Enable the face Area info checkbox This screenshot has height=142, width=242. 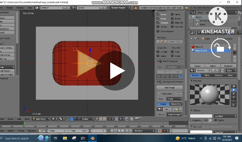[172, 52]
